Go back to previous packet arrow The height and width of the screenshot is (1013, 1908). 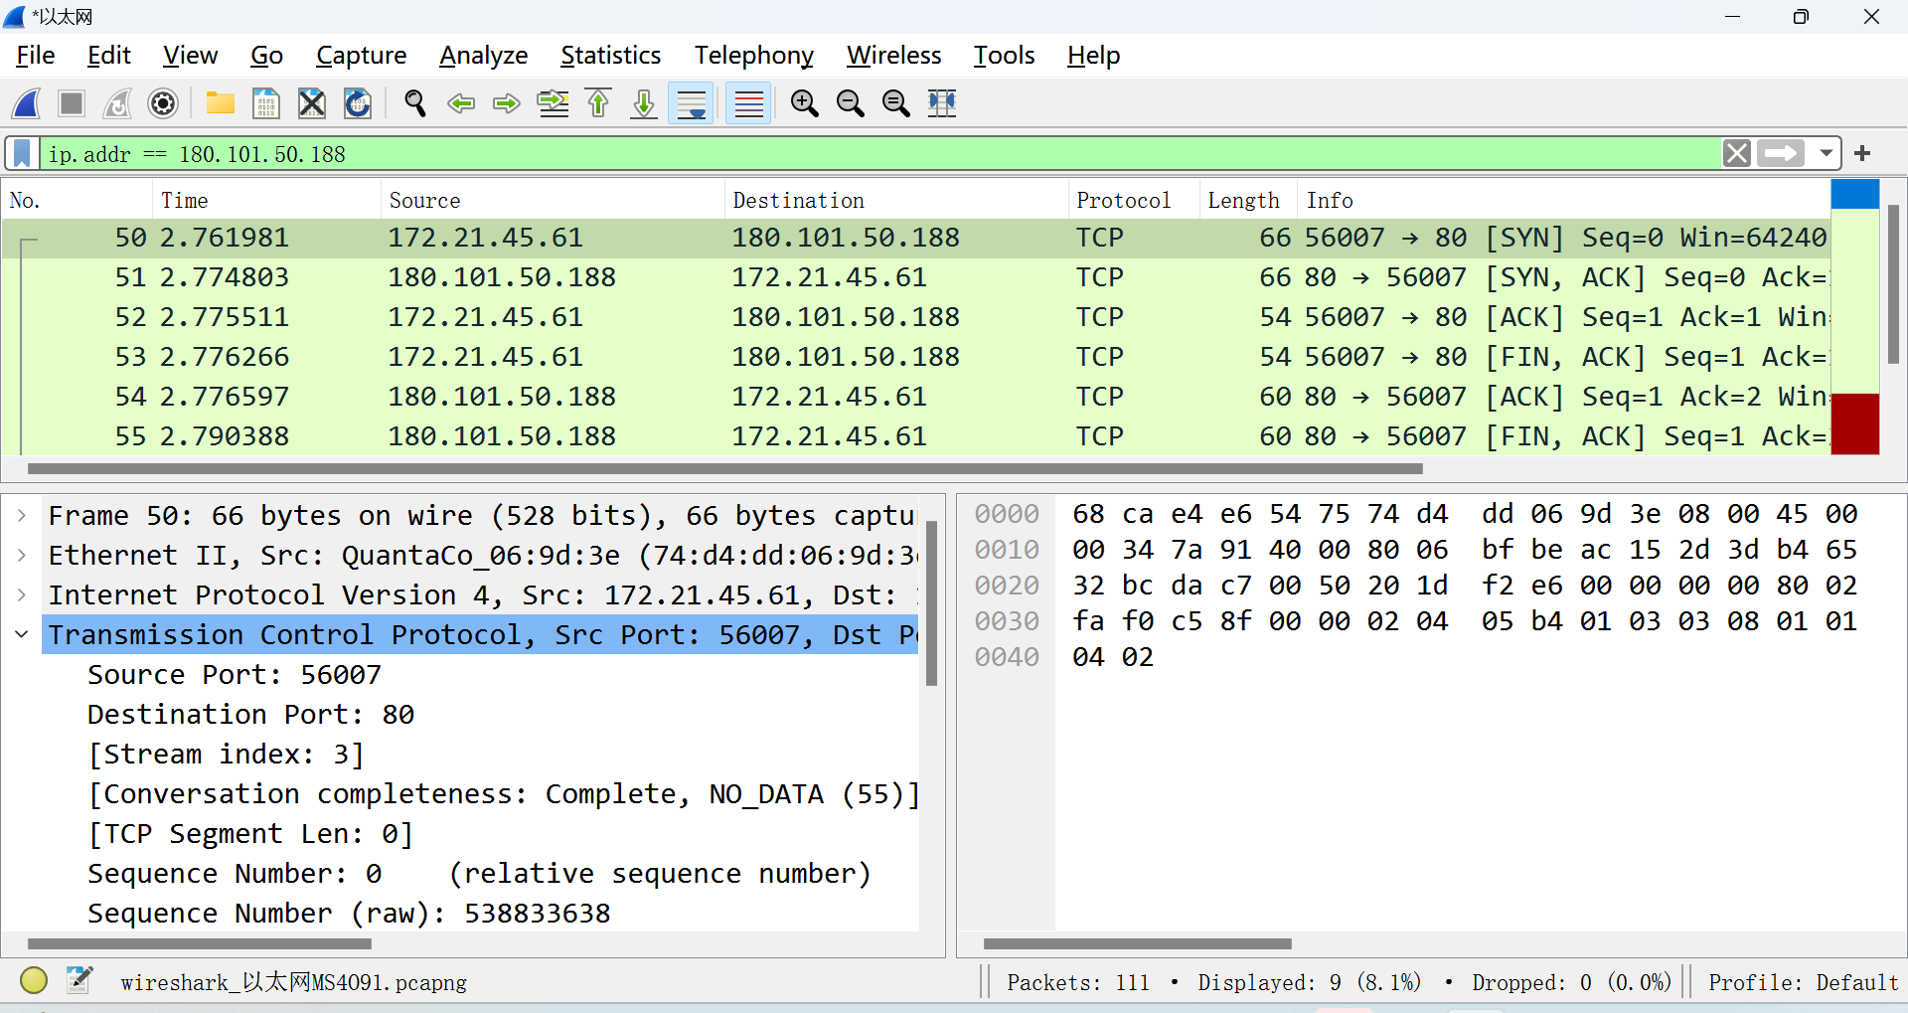click(461, 103)
